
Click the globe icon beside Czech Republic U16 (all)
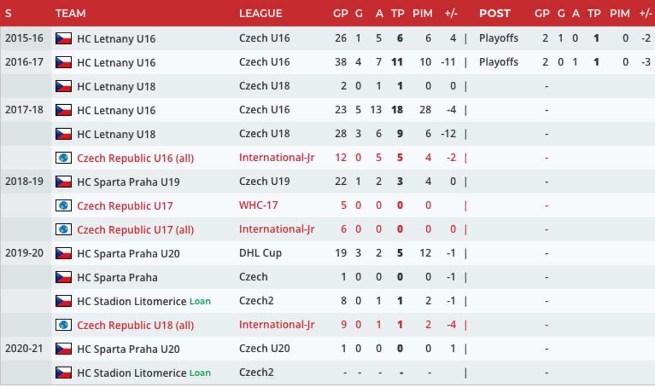pyautogui.click(x=64, y=158)
